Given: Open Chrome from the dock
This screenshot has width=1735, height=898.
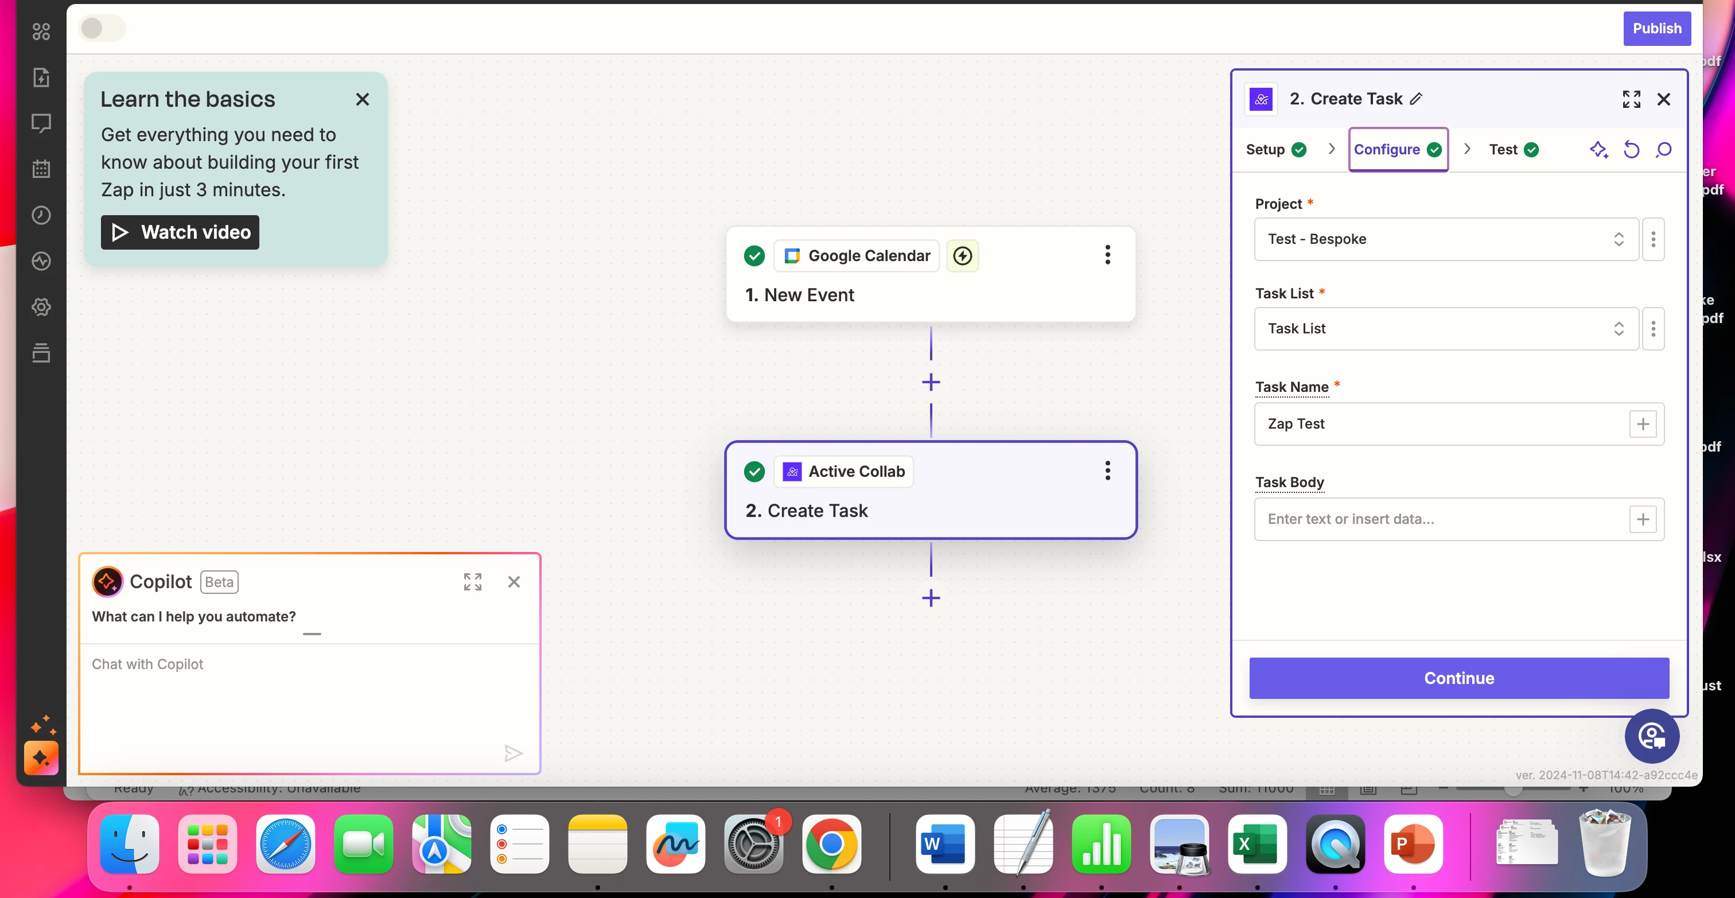Looking at the screenshot, I should click(x=831, y=844).
